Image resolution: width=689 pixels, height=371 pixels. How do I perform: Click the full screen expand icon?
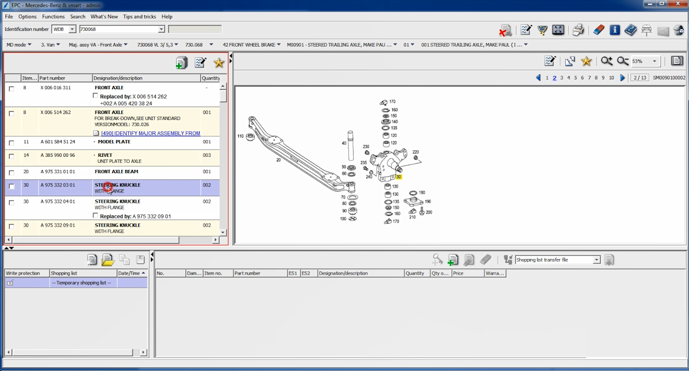558,30
